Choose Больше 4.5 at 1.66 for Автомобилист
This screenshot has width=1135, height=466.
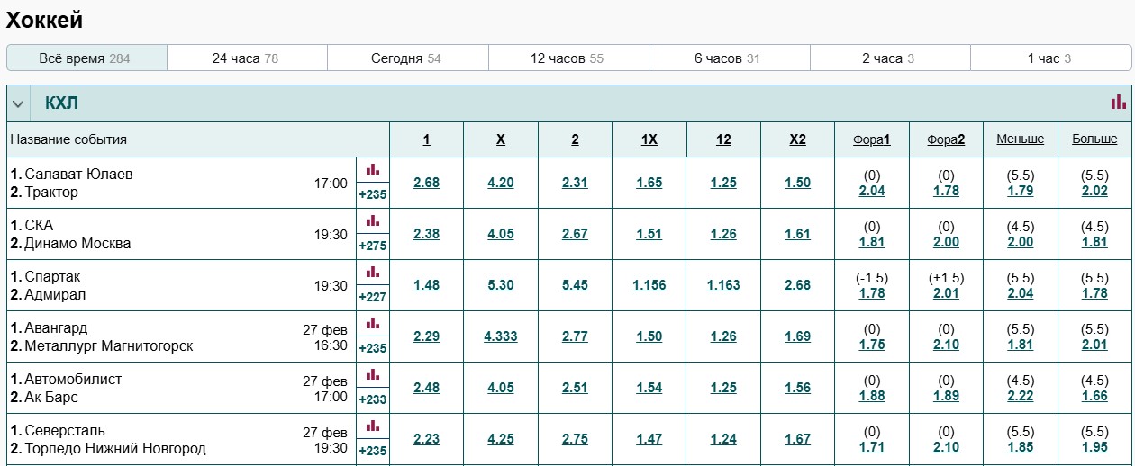tap(1094, 396)
